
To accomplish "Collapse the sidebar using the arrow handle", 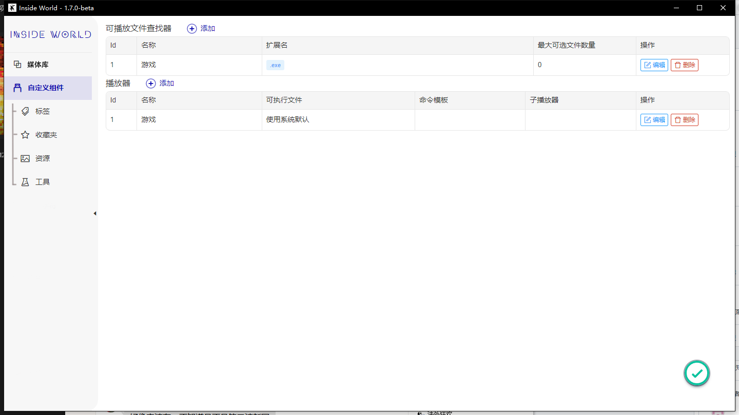I will coord(94,213).
